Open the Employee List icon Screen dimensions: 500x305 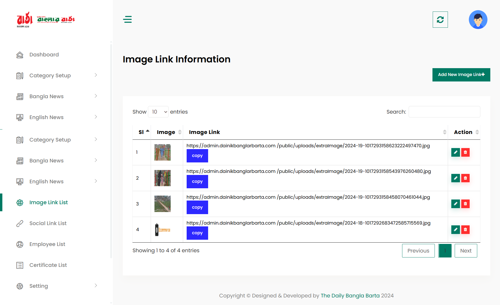pos(20,244)
